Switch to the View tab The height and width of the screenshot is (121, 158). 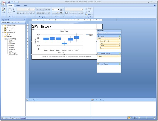(x=25, y=5)
